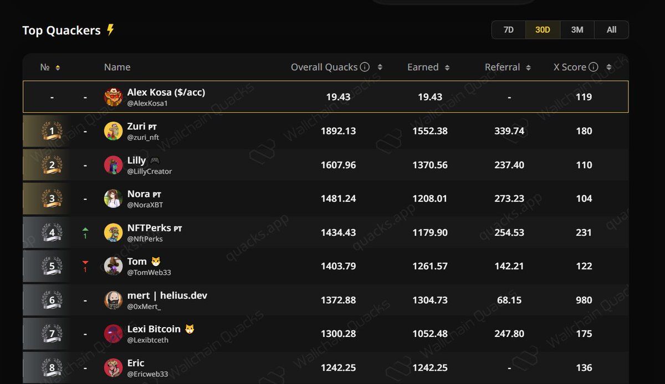Sort by the Referral column arrows

pyautogui.click(x=528, y=68)
